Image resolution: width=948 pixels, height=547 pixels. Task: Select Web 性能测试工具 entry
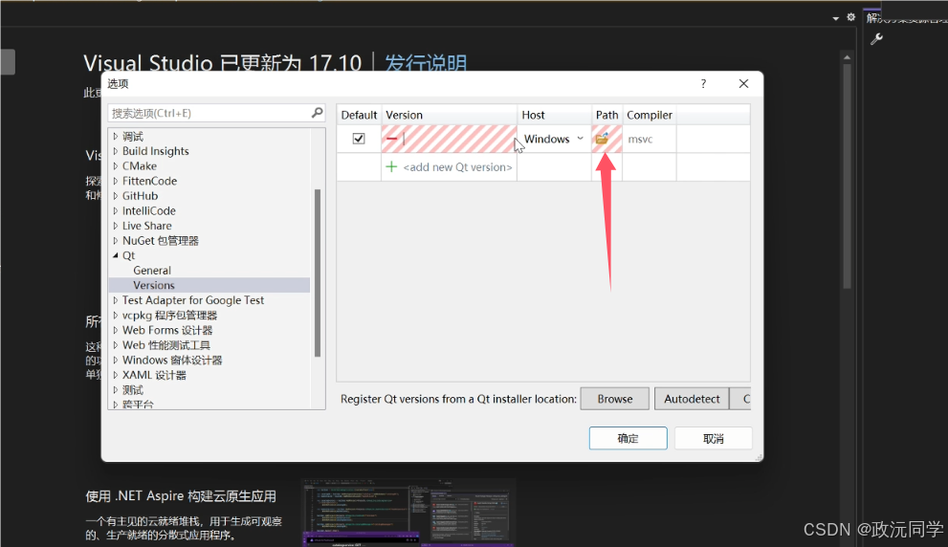tap(166, 345)
